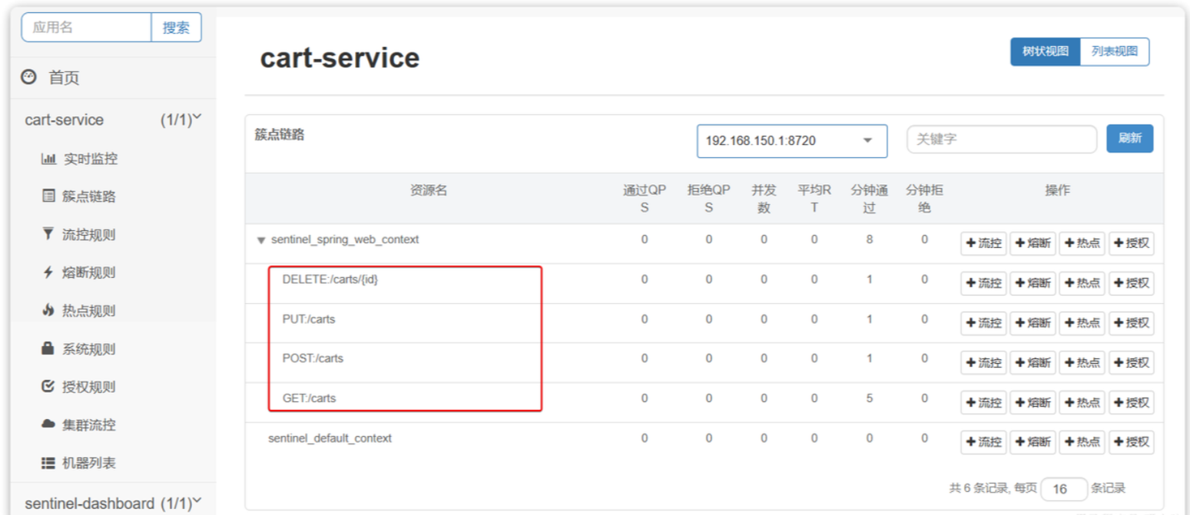Click the flame icon for 热点规则

(x=48, y=311)
